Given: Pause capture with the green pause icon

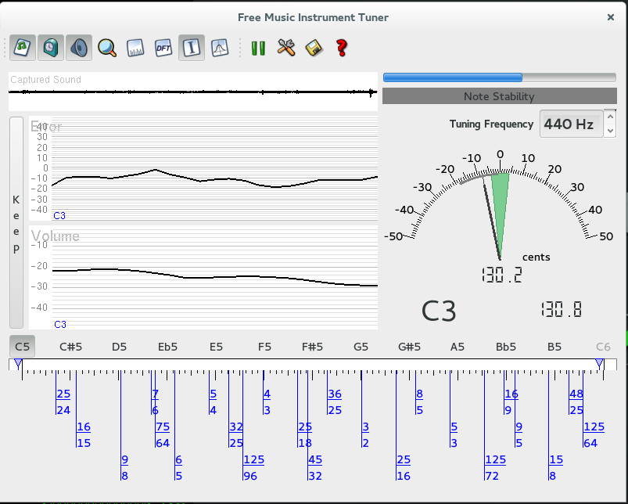Looking at the screenshot, I should click(258, 48).
